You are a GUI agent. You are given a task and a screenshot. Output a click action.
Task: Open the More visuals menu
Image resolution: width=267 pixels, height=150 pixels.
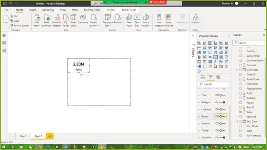146,20
